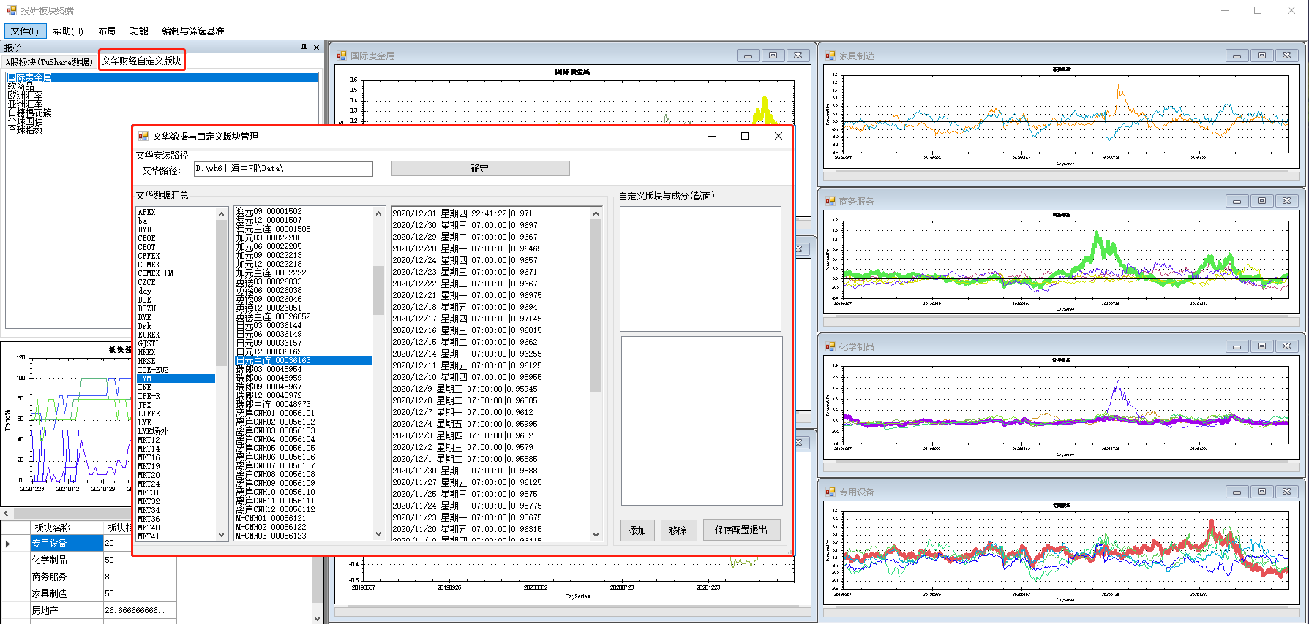Click the 确定 button next to file path
This screenshot has height=624, width=1309.
(480, 168)
